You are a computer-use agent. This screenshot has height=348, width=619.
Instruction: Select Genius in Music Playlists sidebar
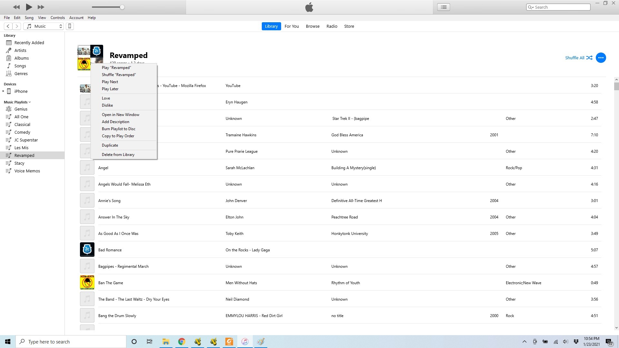click(x=21, y=109)
